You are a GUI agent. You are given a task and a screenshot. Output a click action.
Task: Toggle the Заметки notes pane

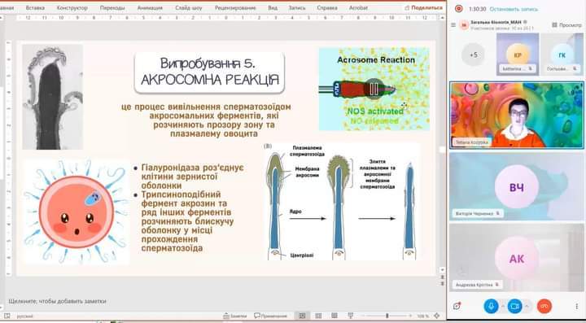click(x=234, y=316)
